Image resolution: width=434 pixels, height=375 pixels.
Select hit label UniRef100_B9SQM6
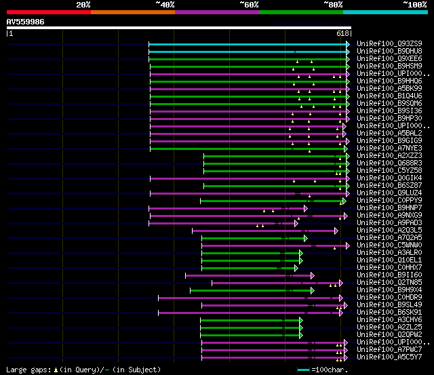click(x=389, y=104)
